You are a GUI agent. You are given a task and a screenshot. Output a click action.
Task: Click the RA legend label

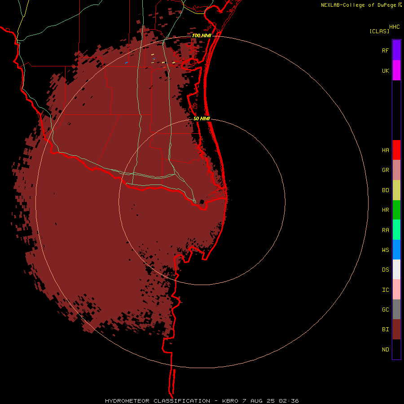(x=385, y=230)
